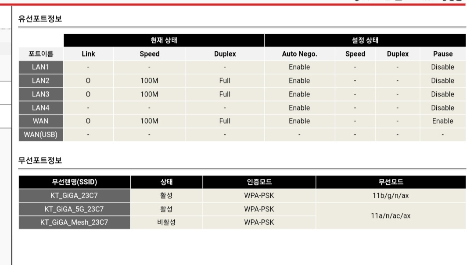Image resolution: width=474 pixels, height=265 pixels.
Task: Click the 현재 상태 table header
Action: pyautogui.click(x=164, y=40)
